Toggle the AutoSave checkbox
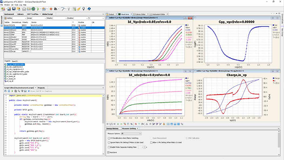The height and width of the screenshot is (160, 284). (x=108, y=152)
